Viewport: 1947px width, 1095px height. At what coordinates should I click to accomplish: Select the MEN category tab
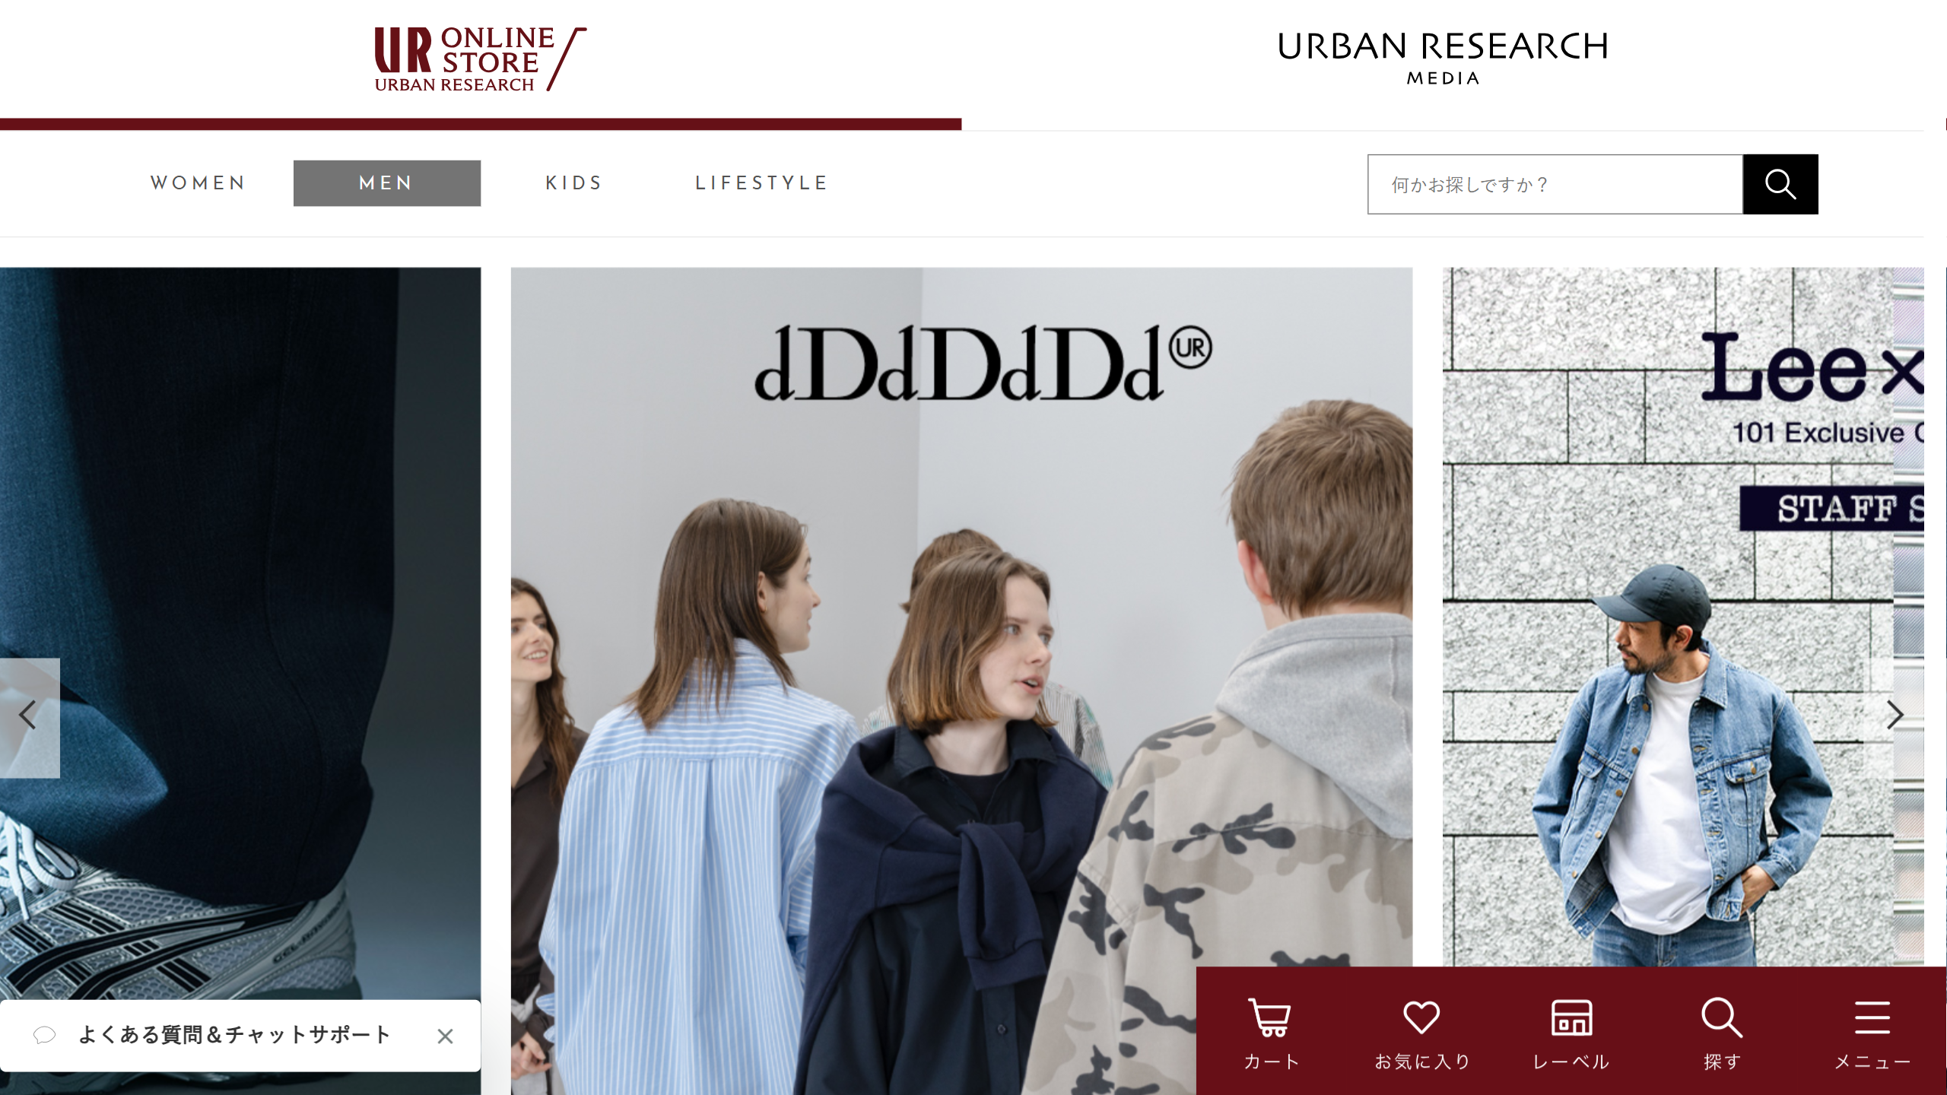(x=387, y=183)
